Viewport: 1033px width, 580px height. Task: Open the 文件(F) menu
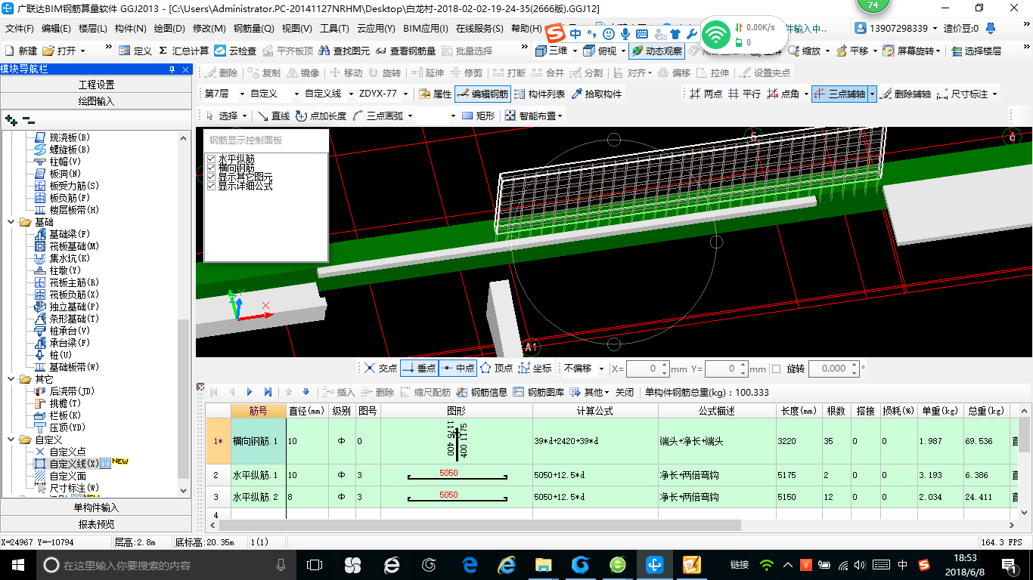(20, 29)
